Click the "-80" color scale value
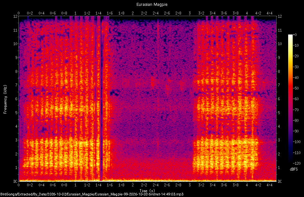This screenshot has width=304, height=197. pos(296,121)
